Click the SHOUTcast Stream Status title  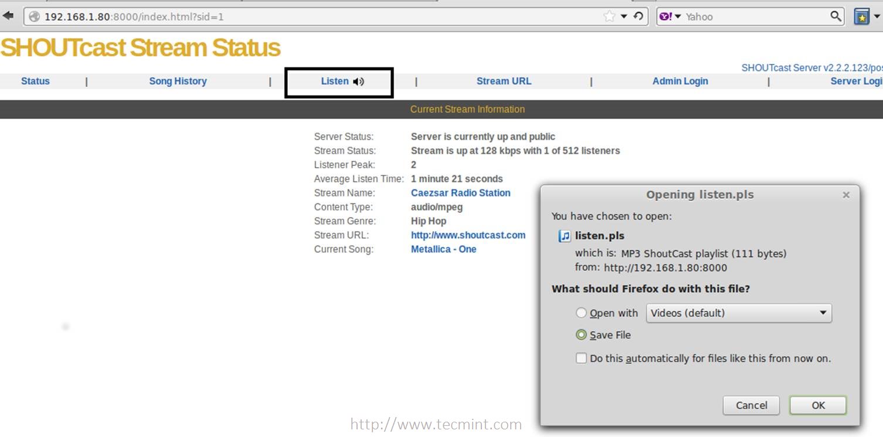point(141,48)
